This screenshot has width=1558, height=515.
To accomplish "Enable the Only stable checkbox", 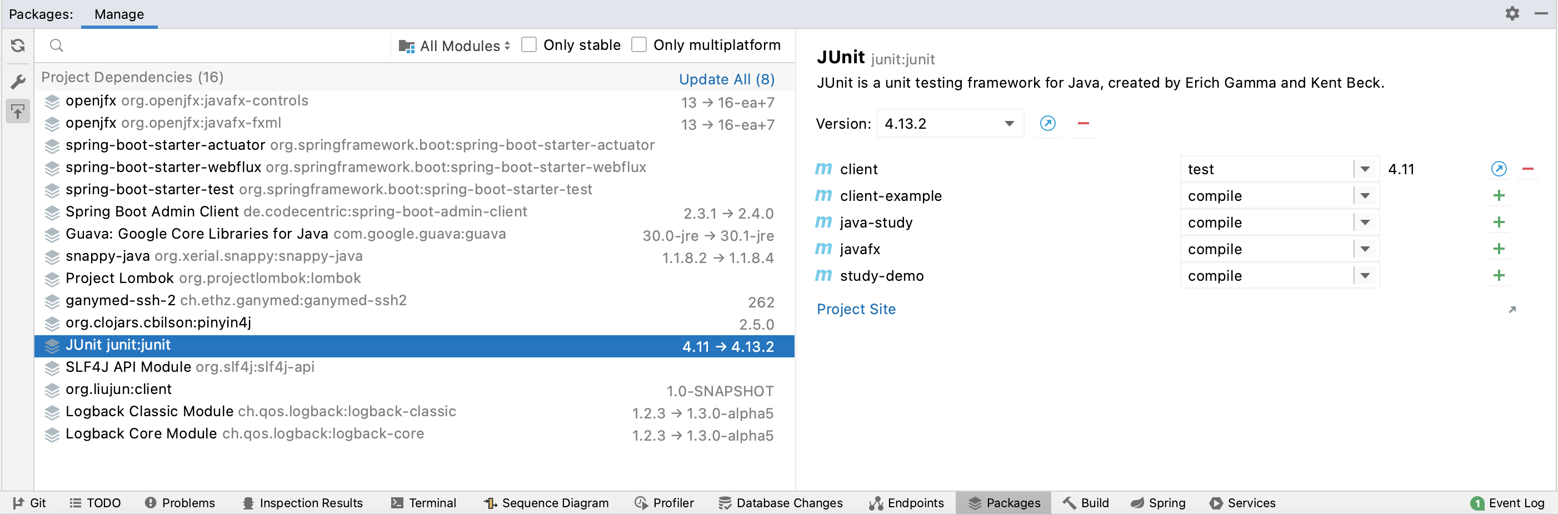I will (528, 46).
